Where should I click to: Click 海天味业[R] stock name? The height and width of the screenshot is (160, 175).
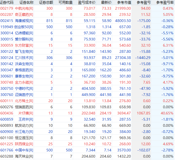coord(24,156)
